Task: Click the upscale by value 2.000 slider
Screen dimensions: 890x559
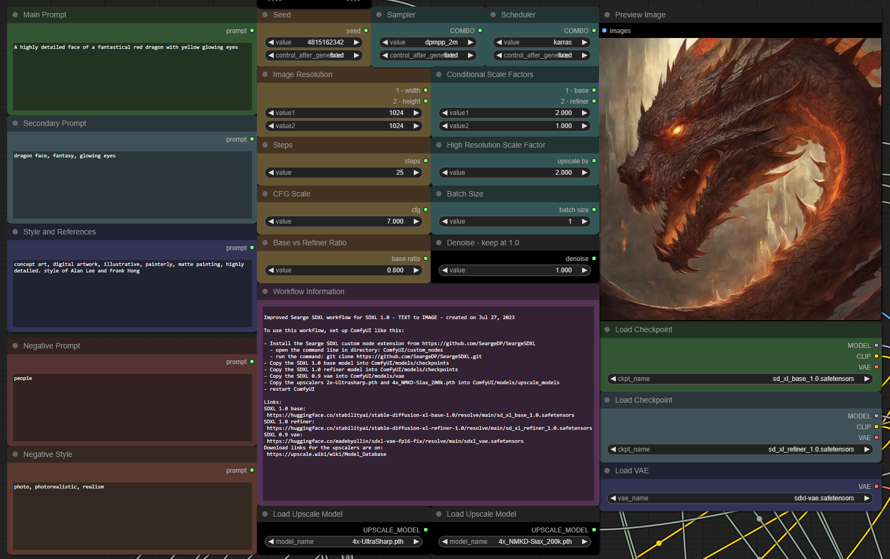Action: point(515,173)
